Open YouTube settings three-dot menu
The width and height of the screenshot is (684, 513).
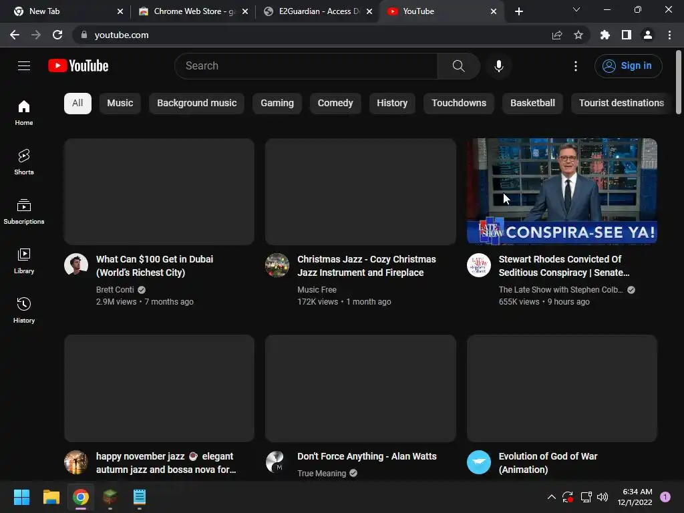(575, 66)
